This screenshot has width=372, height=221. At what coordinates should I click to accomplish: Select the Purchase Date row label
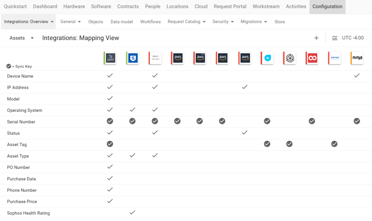[21, 179]
